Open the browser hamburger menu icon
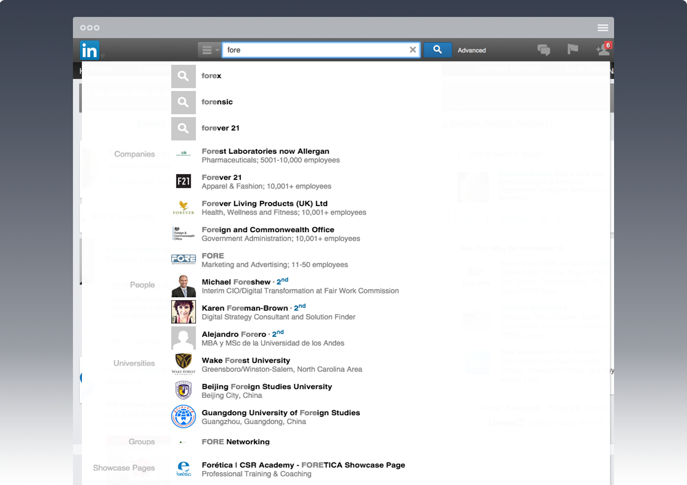 tap(602, 28)
